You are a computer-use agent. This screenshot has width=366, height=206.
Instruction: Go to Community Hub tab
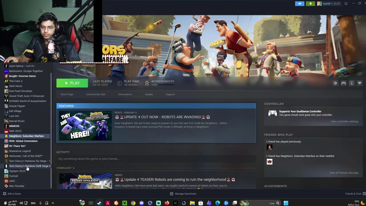tap(96, 94)
